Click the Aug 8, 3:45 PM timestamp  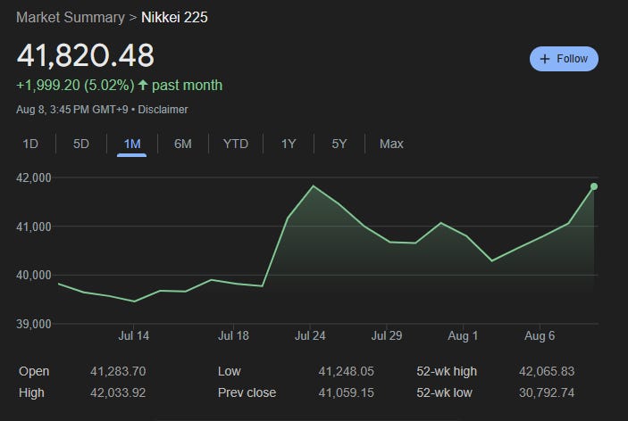72,110
